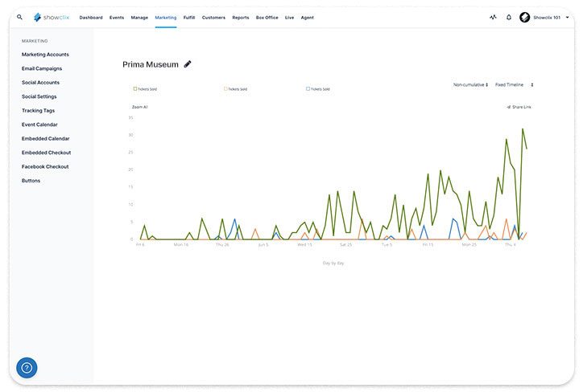The image size is (583, 392).
Task: Open Email Campaigns in the sidebar
Action: pyautogui.click(x=42, y=68)
